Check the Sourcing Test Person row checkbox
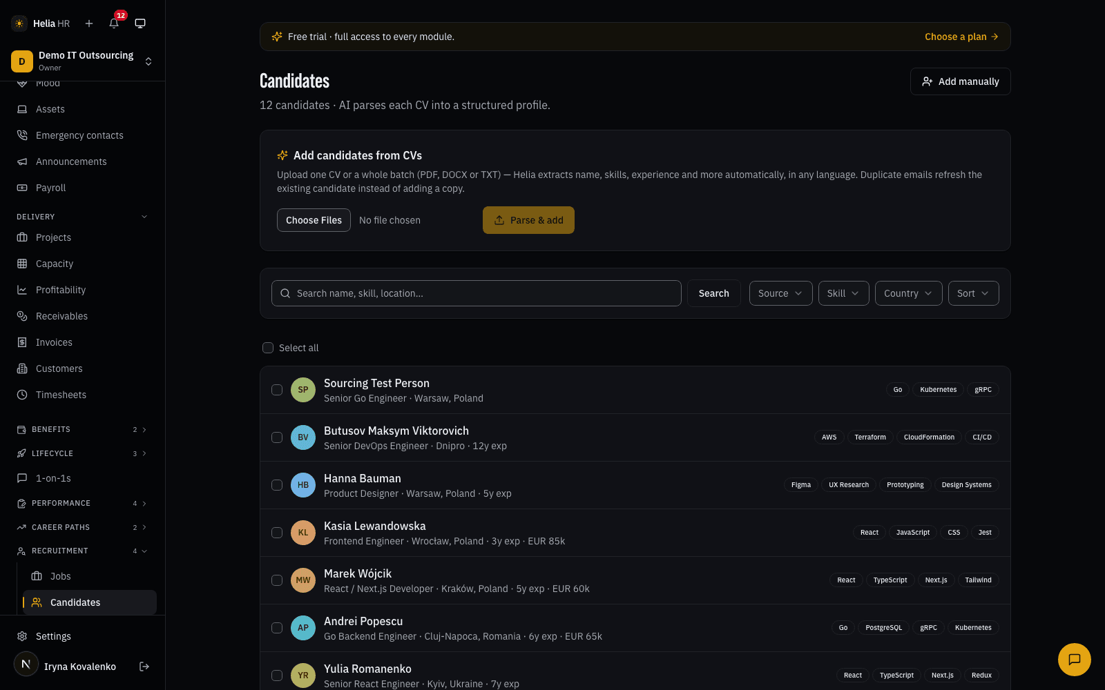 (277, 390)
